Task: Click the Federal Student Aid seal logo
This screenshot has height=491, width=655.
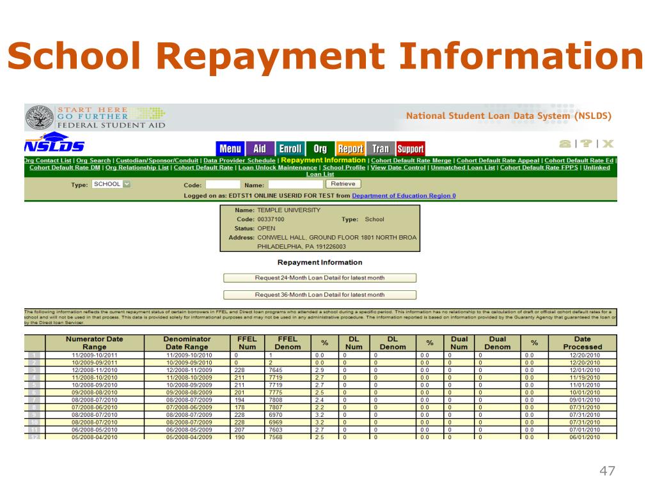Action: coord(40,118)
